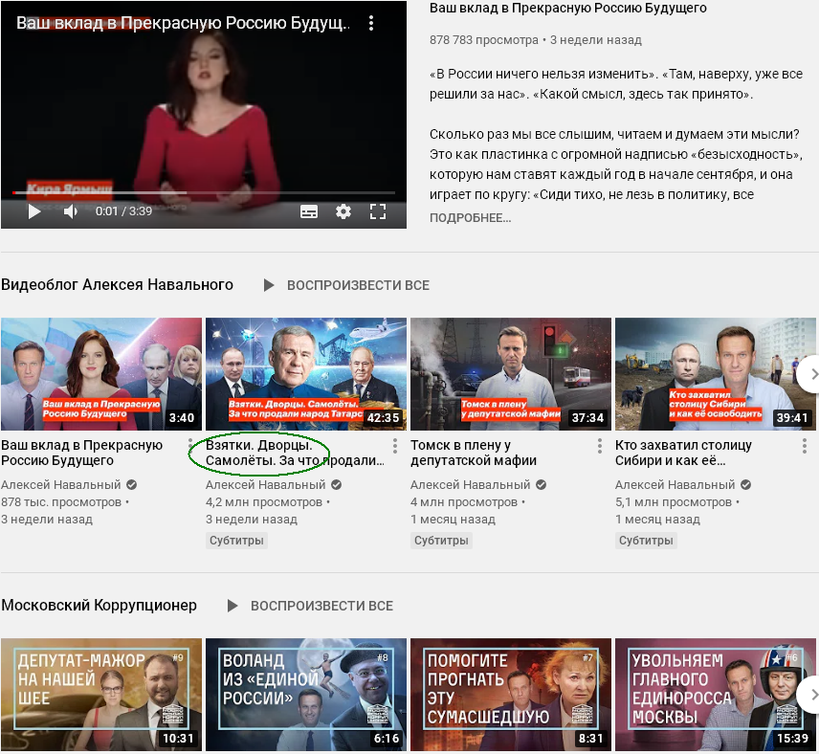Click verified checkmark beside Кто захватил channel name
Image resolution: width=819 pixels, height=754 pixels.
pyautogui.click(x=746, y=485)
